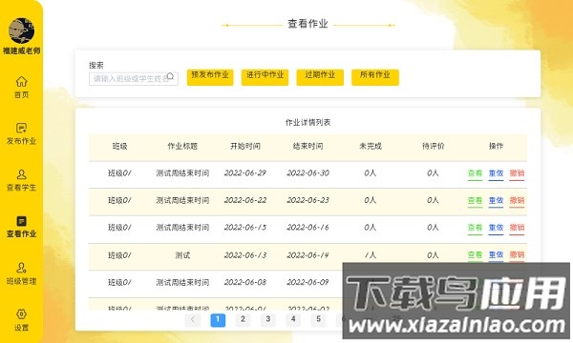Click 撤销 for the 2022-06-29 homework
The height and width of the screenshot is (343, 573).
click(517, 173)
